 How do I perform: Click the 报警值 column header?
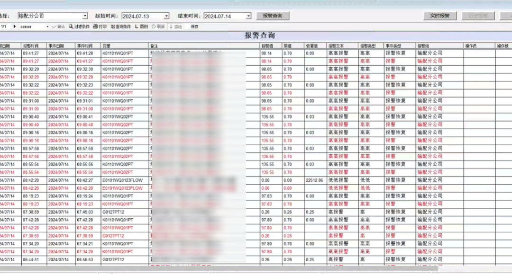click(x=271, y=46)
